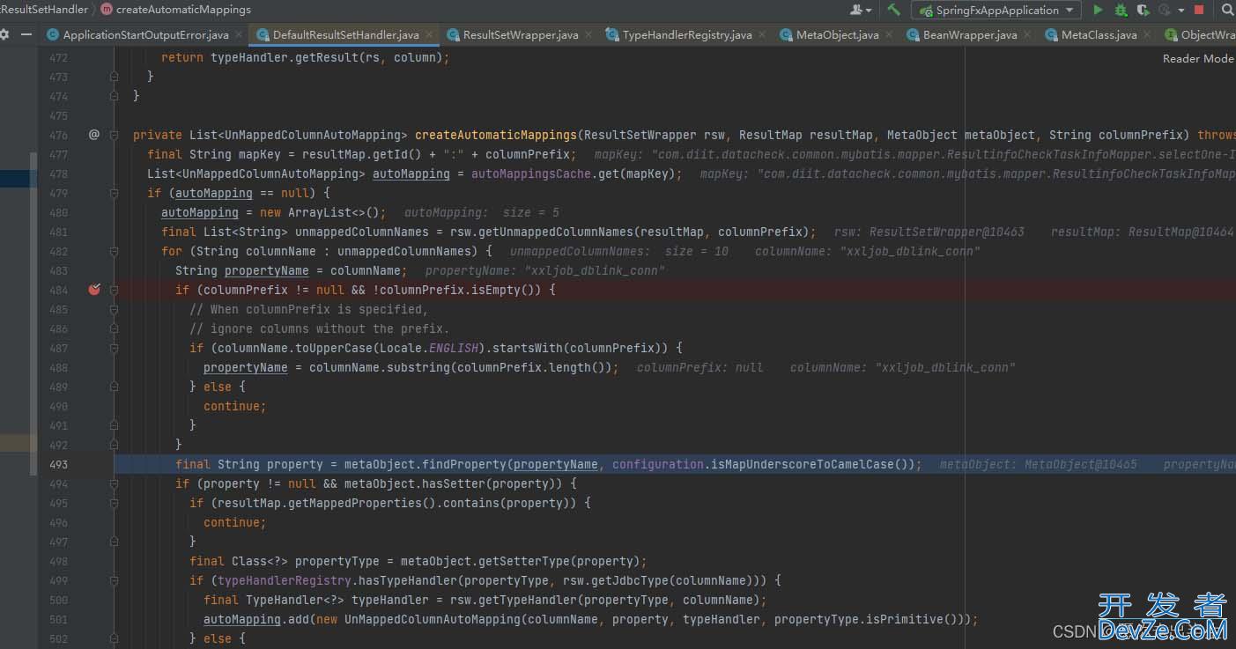Image resolution: width=1236 pixels, height=649 pixels.
Task: Collapse method at line 476 fold marker
Action: (x=114, y=135)
